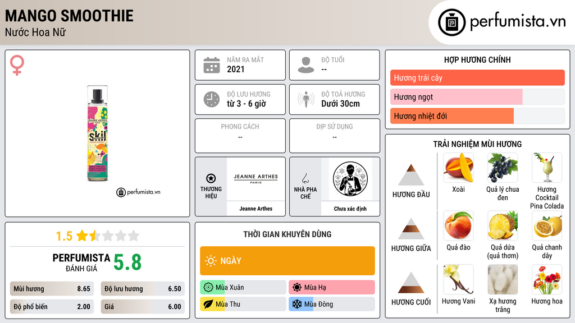Image resolution: width=575 pixels, height=323 pixels.
Task: Click the Hương đầu pyramid icon
Action: (x=411, y=175)
